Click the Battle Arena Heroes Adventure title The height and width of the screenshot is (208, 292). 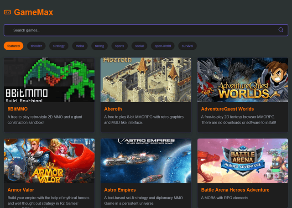[x=235, y=190]
